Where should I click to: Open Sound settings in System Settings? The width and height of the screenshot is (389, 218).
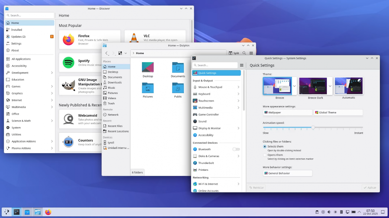pos(216,121)
